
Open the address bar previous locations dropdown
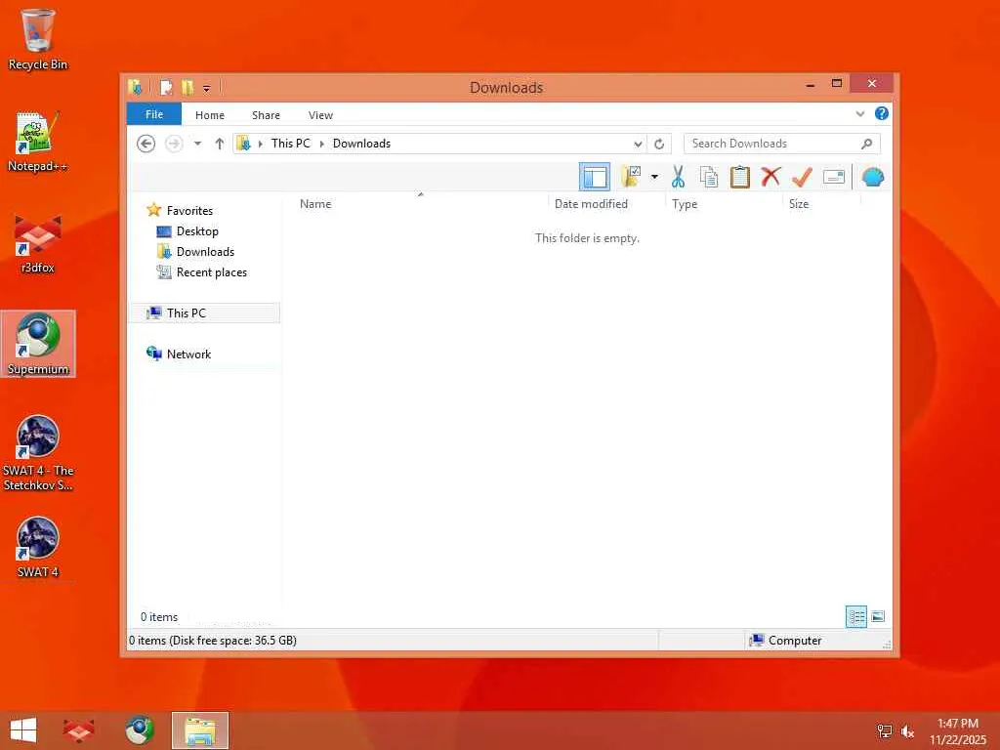tap(637, 145)
